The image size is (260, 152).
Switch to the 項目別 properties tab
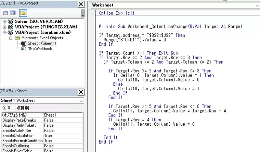click(23, 108)
